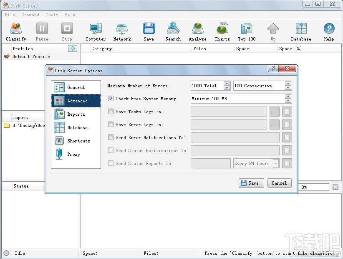Open list options for Error Notifications

coord(287,137)
